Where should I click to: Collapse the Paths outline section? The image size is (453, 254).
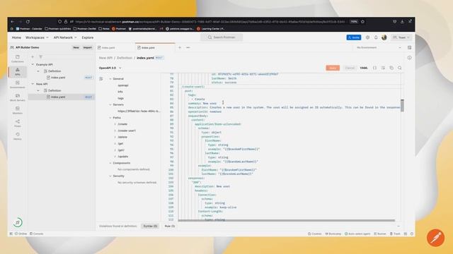[110, 118]
